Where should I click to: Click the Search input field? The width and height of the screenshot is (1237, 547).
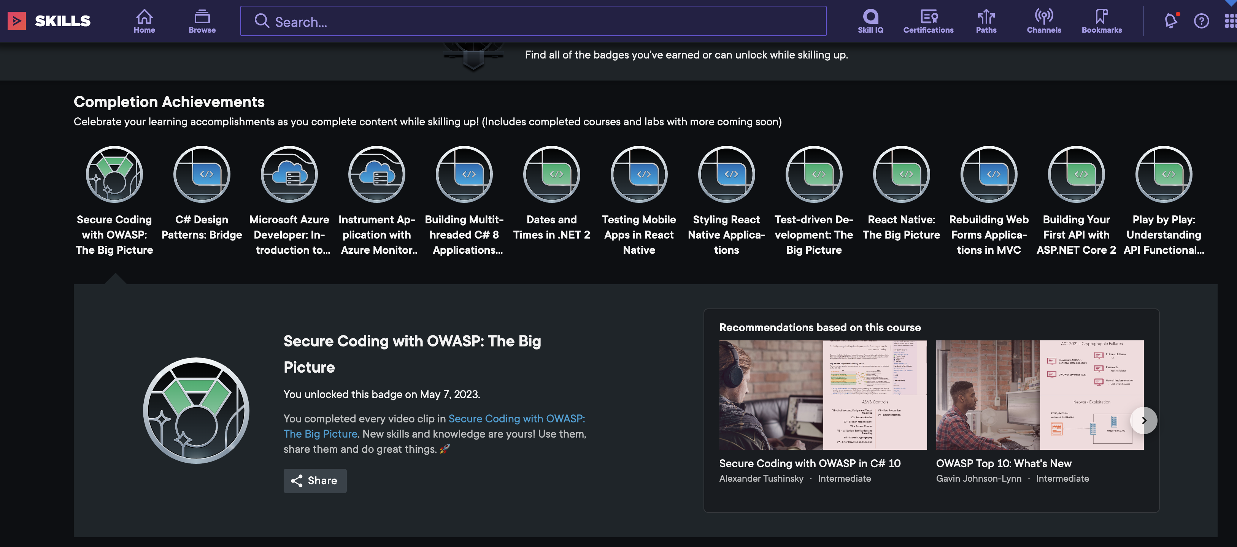pos(533,22)
